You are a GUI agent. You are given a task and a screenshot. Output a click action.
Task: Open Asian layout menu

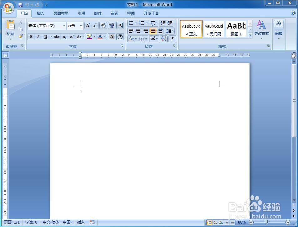click(154, 39)
